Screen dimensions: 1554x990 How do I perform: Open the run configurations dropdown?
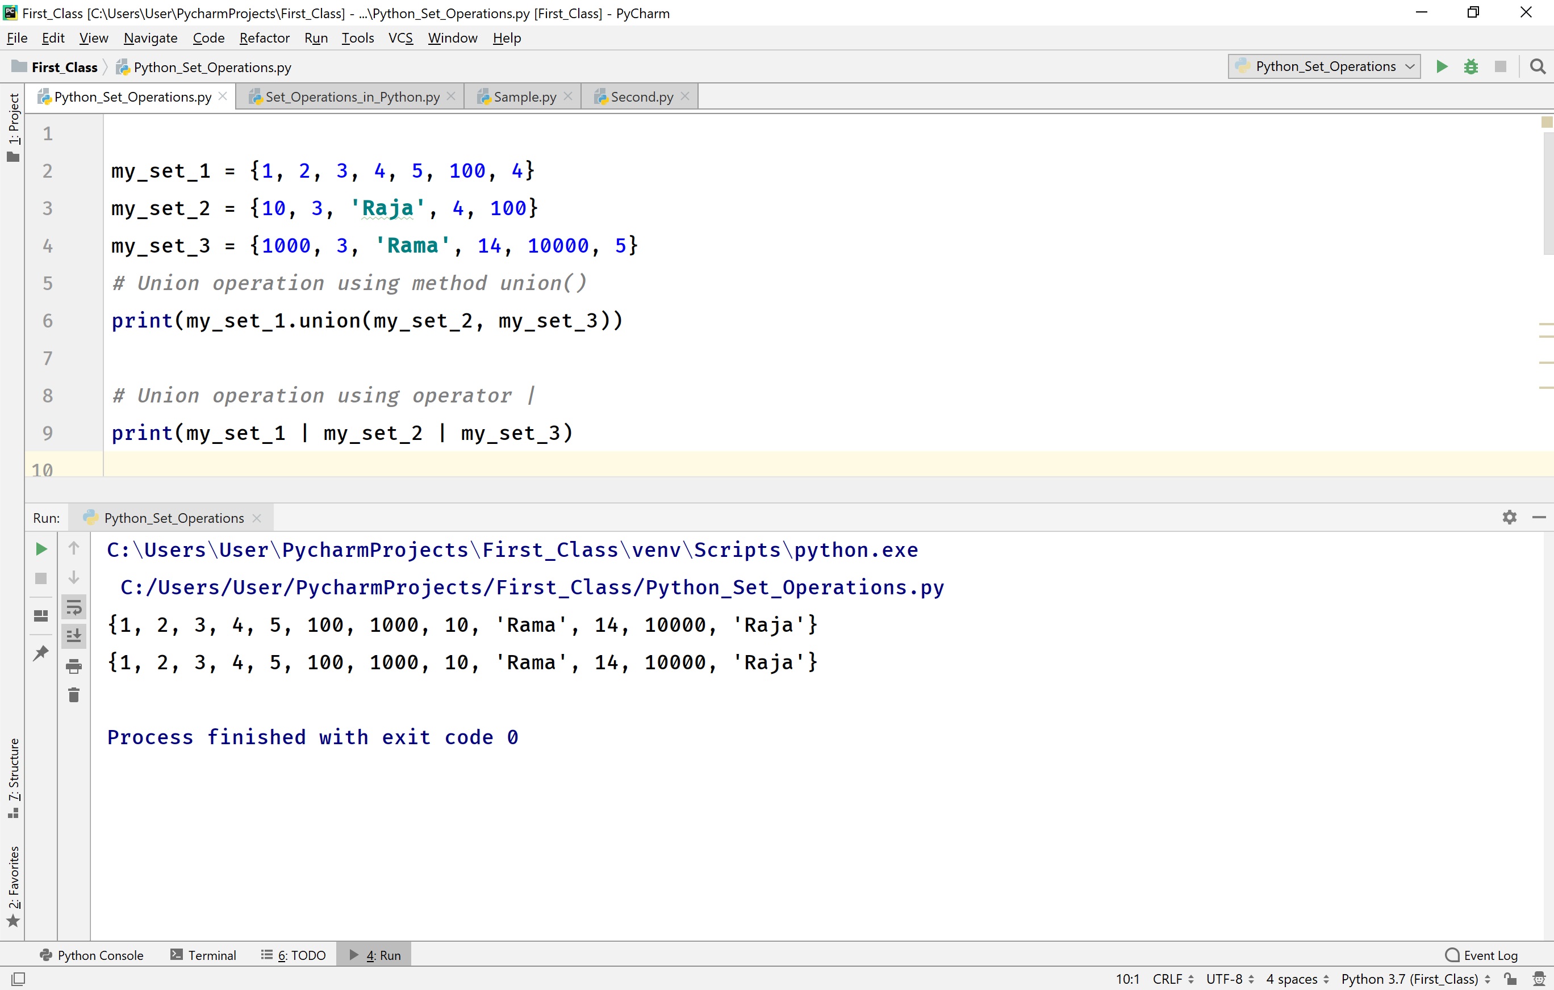(1323, 66)
